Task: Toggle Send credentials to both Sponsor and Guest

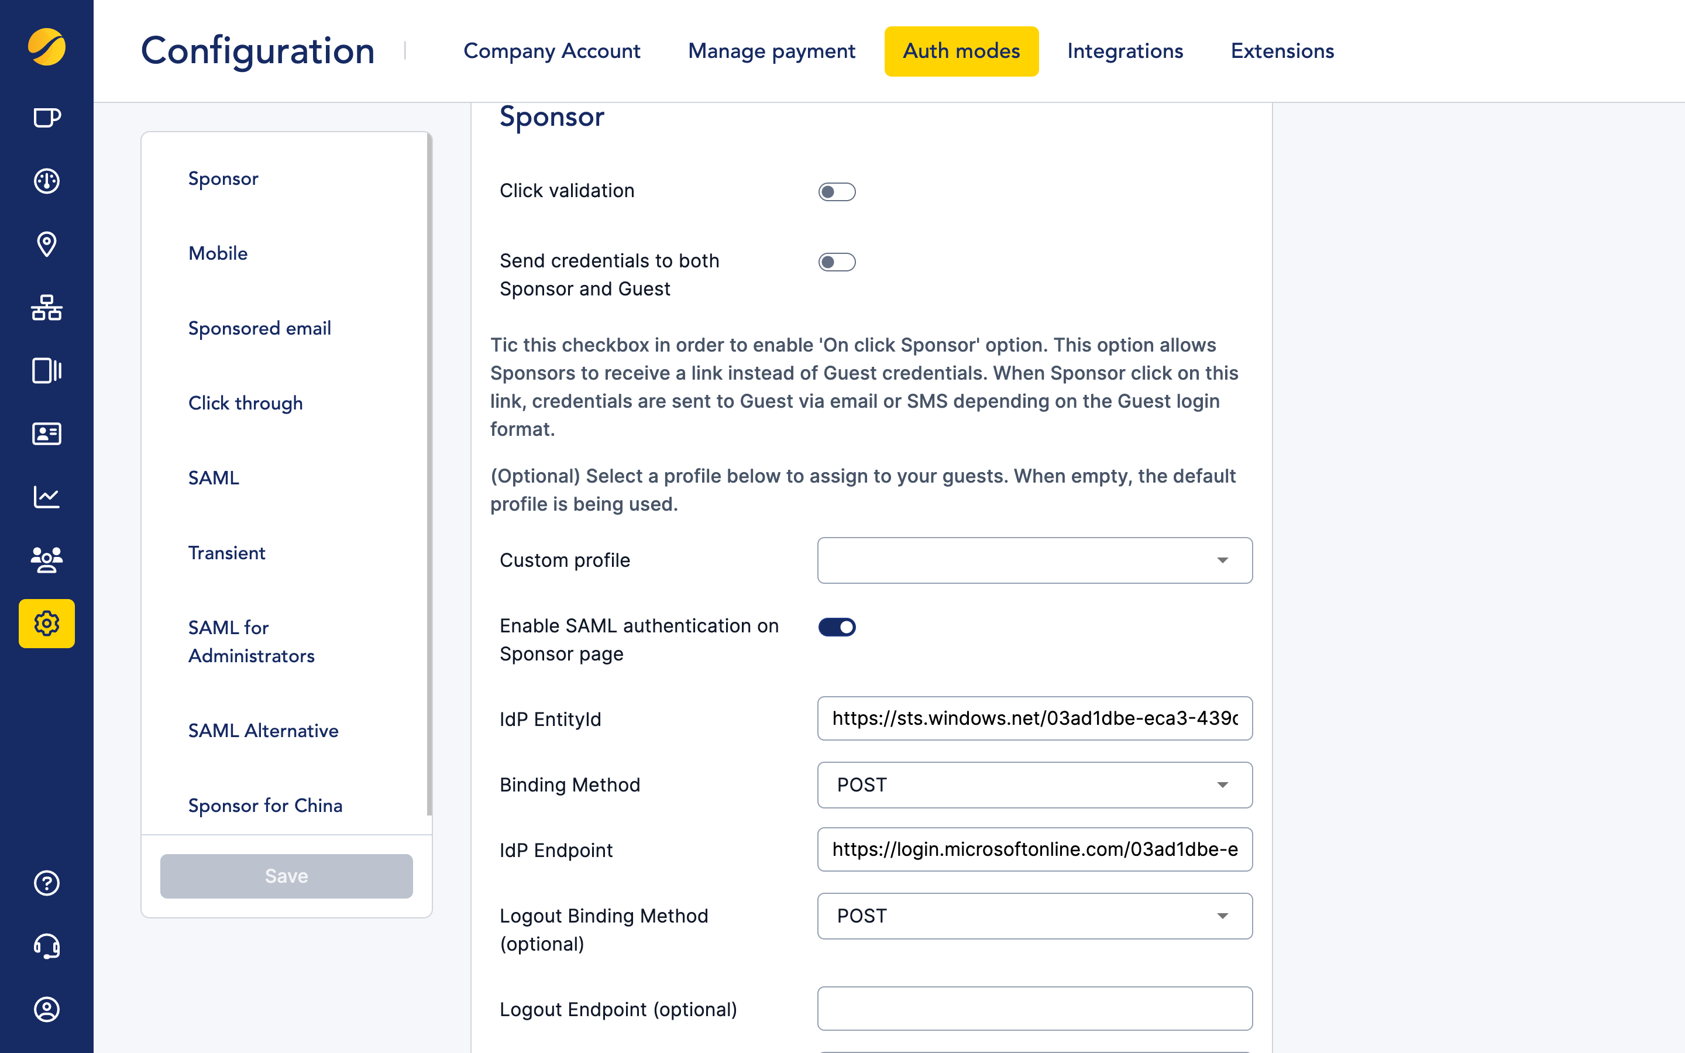Action: pyautogui.click(x=837, y=262)
